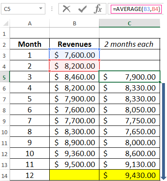Select Revenues cell $ 8,900.00
The width and height of the screenshot is (167, 181).
(x=74, y=142)
